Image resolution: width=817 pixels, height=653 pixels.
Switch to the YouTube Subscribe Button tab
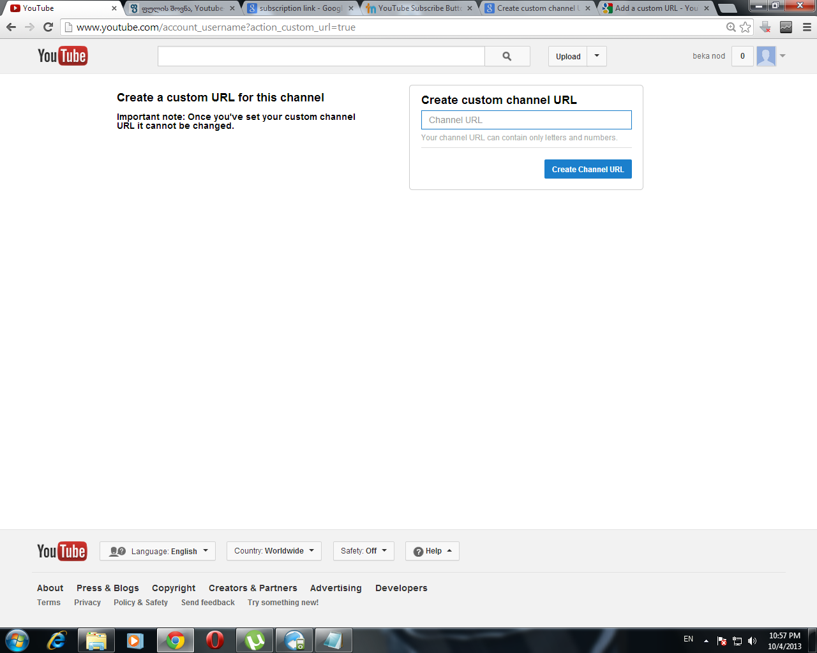[x=419, y=8]
